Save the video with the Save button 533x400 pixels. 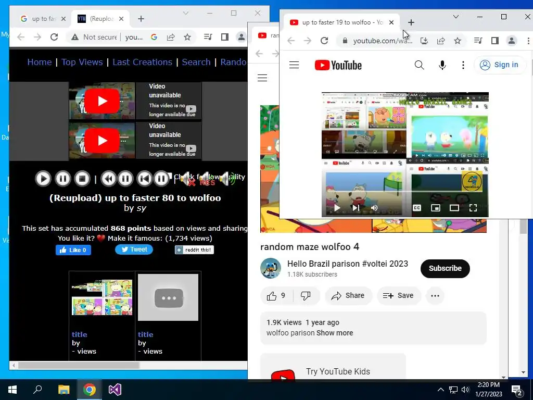click(399, 296)
